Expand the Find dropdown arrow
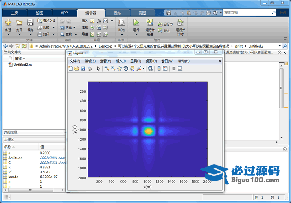Image resolution: width=291 pixels, height=203 pixels. [x=76, y=34]
